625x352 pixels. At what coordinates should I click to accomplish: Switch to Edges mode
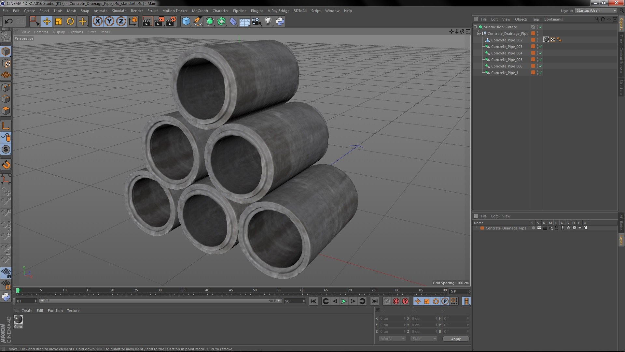pyautogui.click(x=6, y=99)
